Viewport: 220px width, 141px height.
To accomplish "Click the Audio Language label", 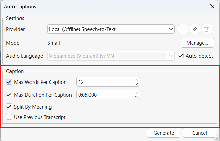I will (x=24, y=56).
